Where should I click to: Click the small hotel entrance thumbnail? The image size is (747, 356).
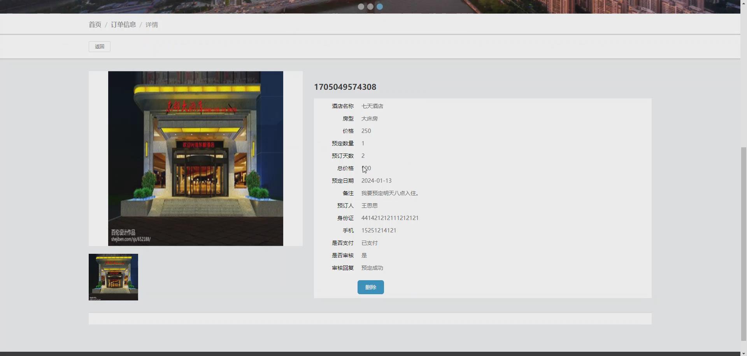coord(113,277)
